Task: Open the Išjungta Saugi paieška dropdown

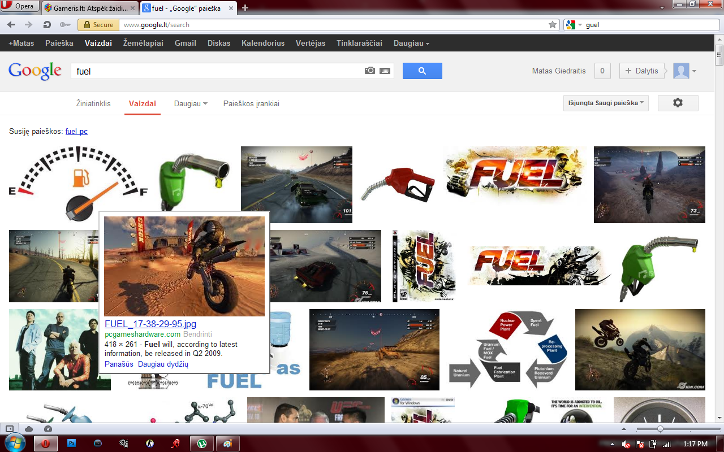Action: [606, 103]
